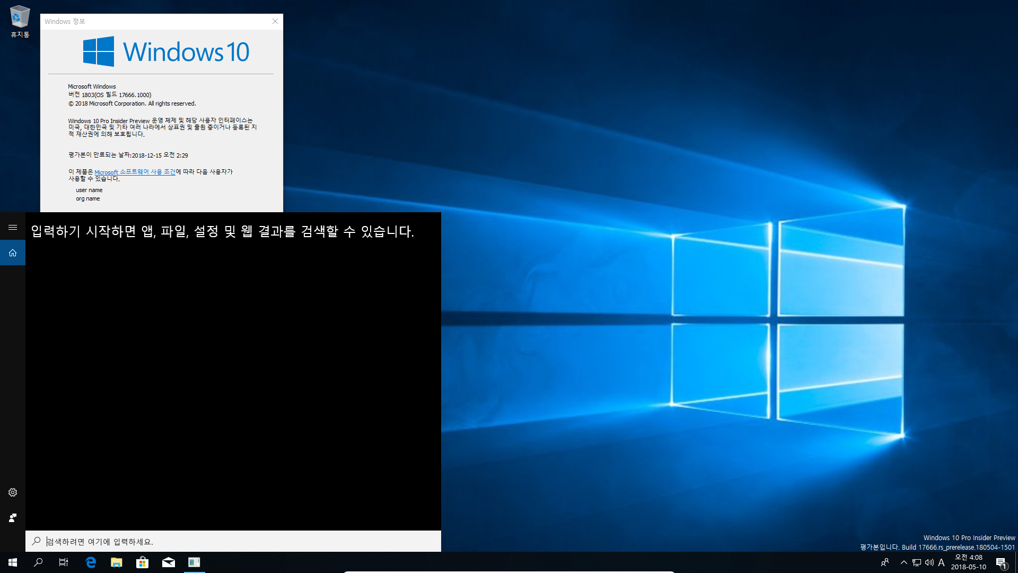This screenshot has height=573, width=1018.
Task: Click the evaluation expiry date line
Action: [x=128, y=155]
